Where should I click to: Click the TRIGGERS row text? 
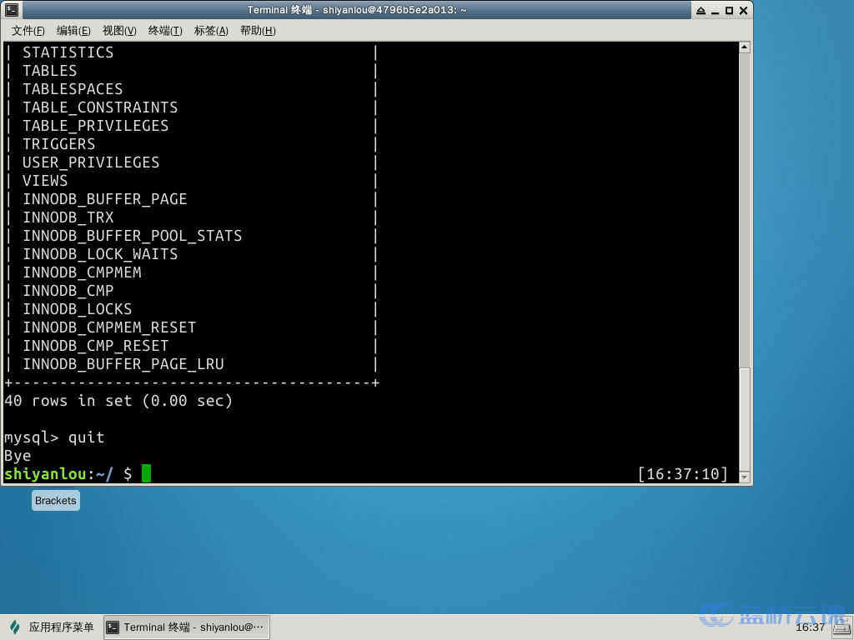(x=59, y=143)
